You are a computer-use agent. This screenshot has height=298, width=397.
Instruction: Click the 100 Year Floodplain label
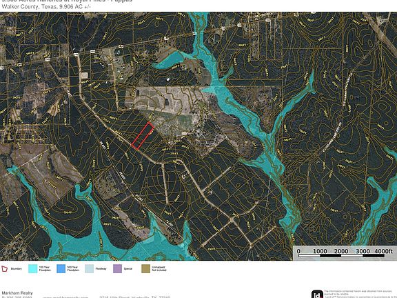pyautogui.click(x=45, y=269)
